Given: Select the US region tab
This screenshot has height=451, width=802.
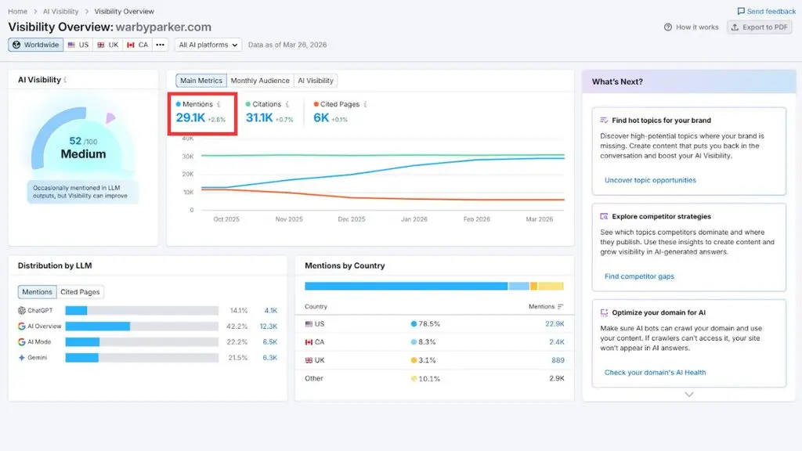Looking at the screenshot, I should pos(78,45).
